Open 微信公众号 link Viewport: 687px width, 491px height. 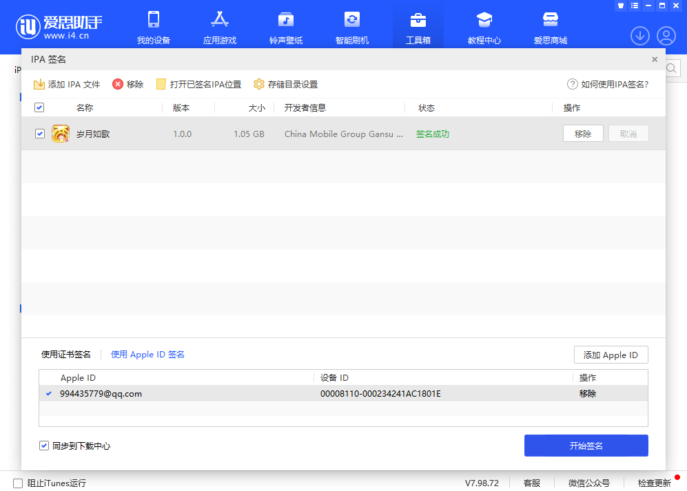coord(589,483)
